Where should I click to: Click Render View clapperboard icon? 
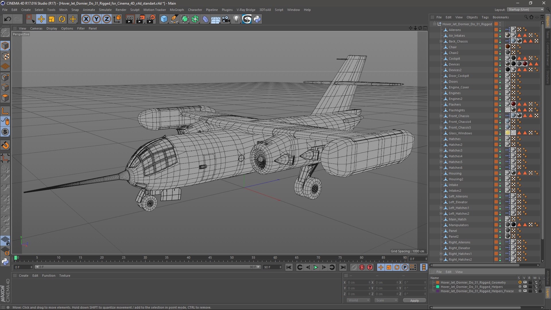129,19
